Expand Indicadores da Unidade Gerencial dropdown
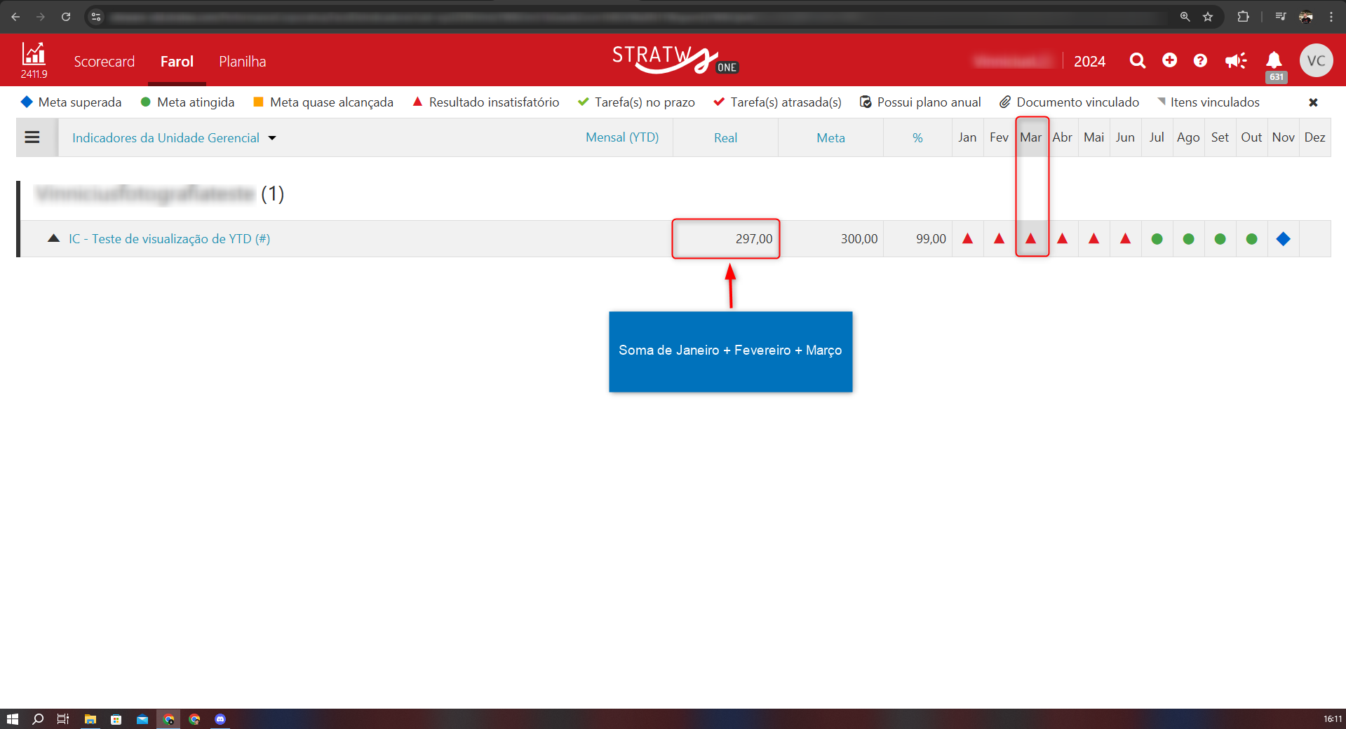1346x729 pixels. (x=174, y=138)
